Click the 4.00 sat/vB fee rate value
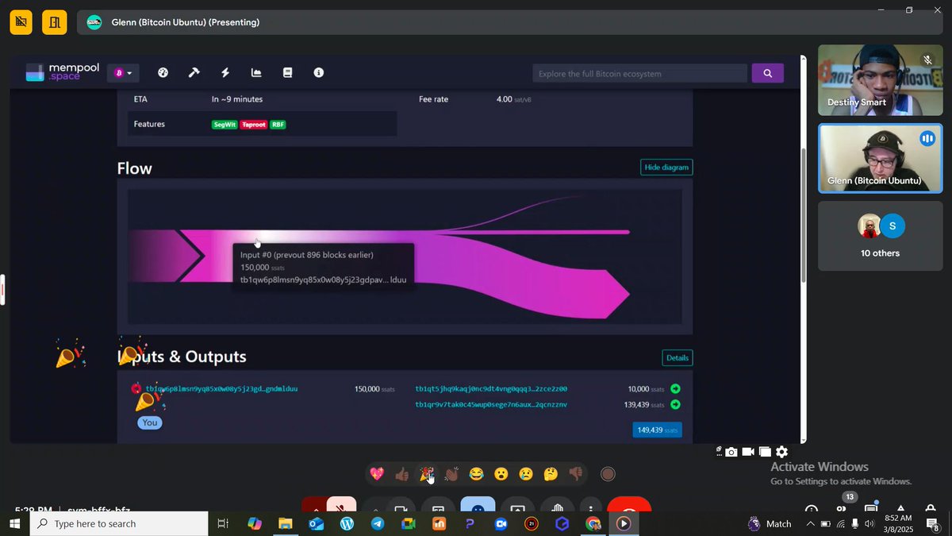The image size is (952, 536). tap(514, 99)
